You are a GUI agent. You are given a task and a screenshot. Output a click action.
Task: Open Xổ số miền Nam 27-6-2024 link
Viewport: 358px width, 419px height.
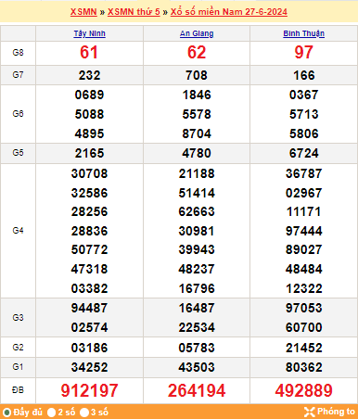pos(229,12)
